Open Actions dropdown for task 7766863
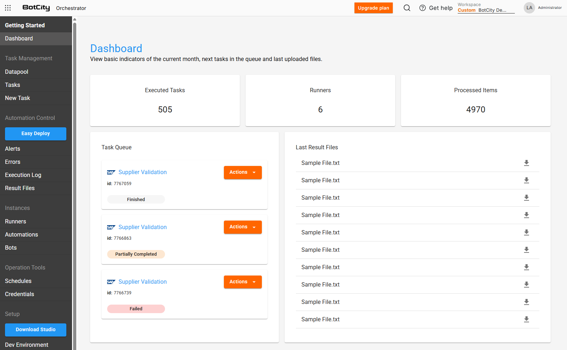 click(243, 227)
